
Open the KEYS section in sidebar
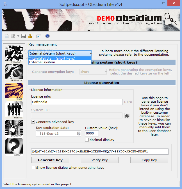point(14,91)
